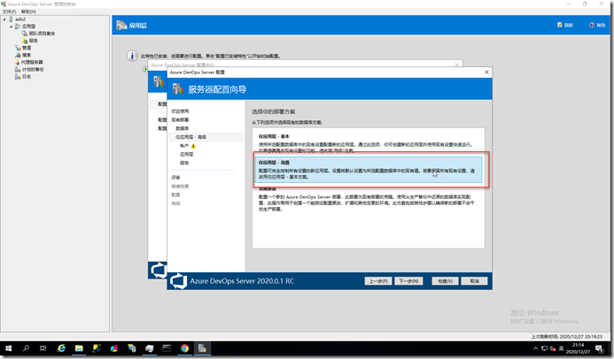614x359 pixels.
Task: Select the 计划的备份 node icon
Action: click(18, 70)
